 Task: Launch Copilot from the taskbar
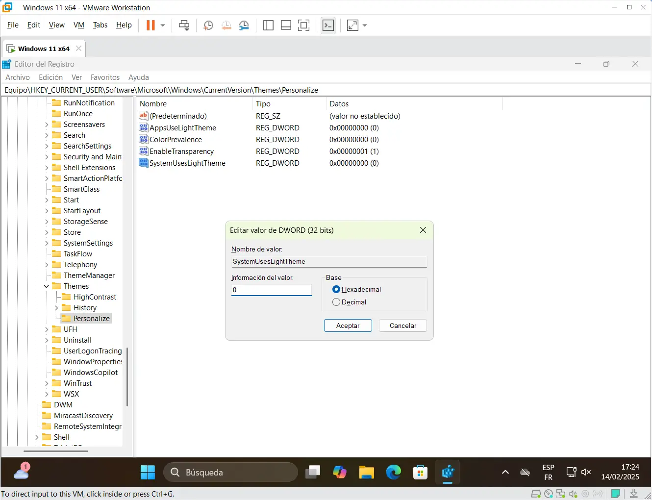(x=340, y=472)
